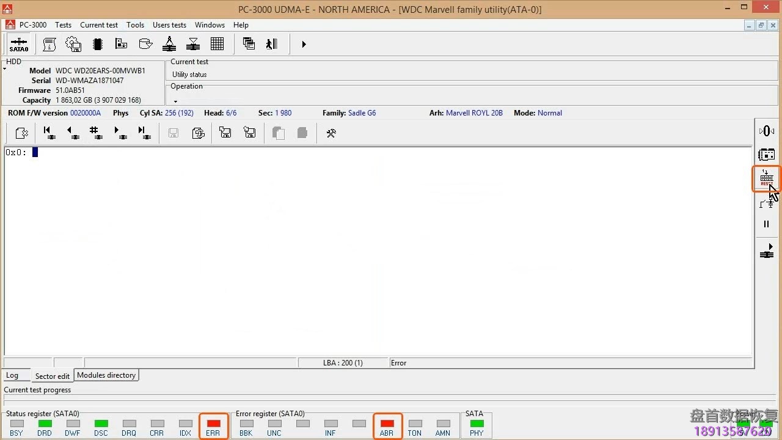This screenshot has width=782, height=440.
Task: Expand the HDD panel arrow
Action: [5, 69]
